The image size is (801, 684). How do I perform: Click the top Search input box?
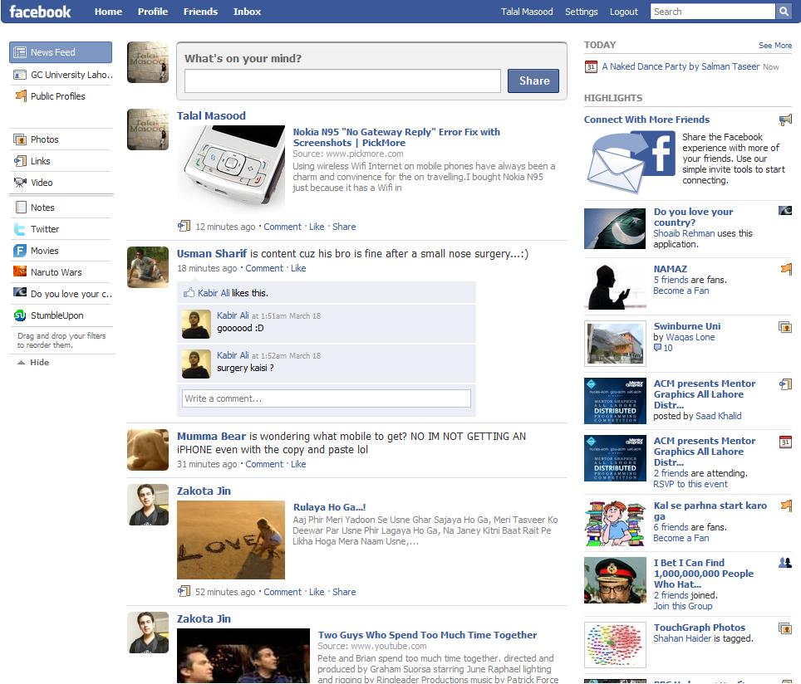pos(713,12)
